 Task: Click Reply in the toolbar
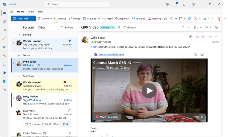[107, 19]
